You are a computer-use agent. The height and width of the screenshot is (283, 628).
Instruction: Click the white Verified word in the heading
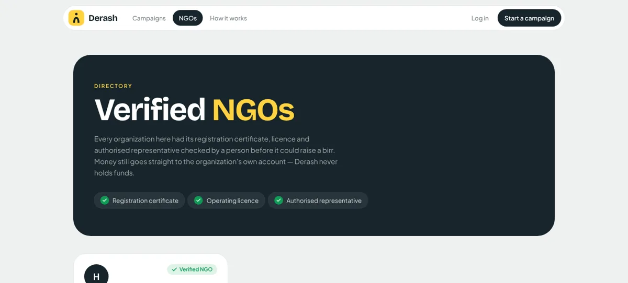pyautogui.click(x=150, y=110)
